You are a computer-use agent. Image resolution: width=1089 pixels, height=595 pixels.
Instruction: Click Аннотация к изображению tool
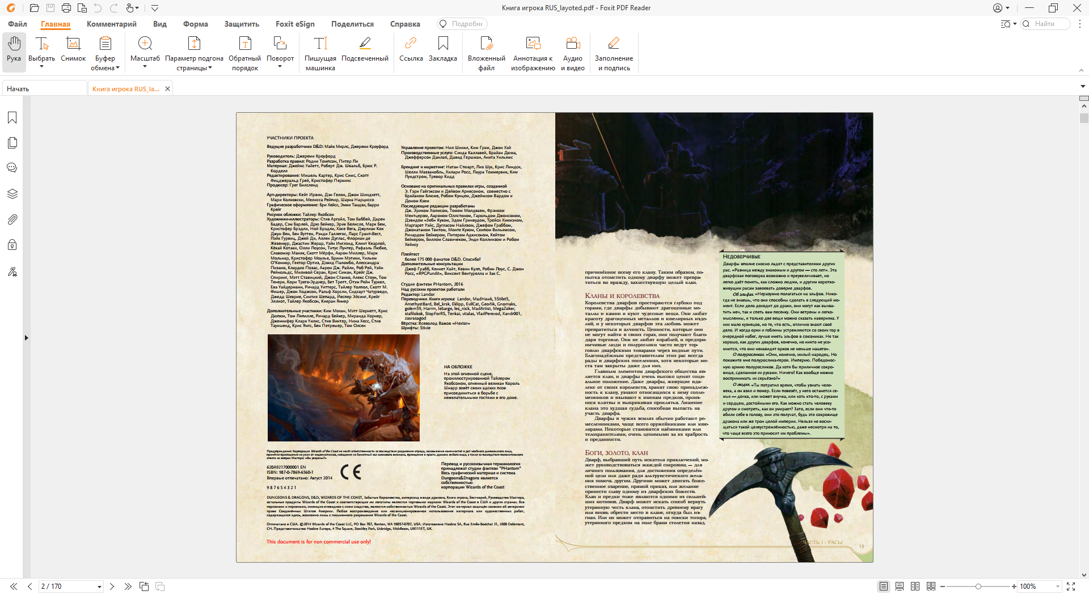coord(533,53)
